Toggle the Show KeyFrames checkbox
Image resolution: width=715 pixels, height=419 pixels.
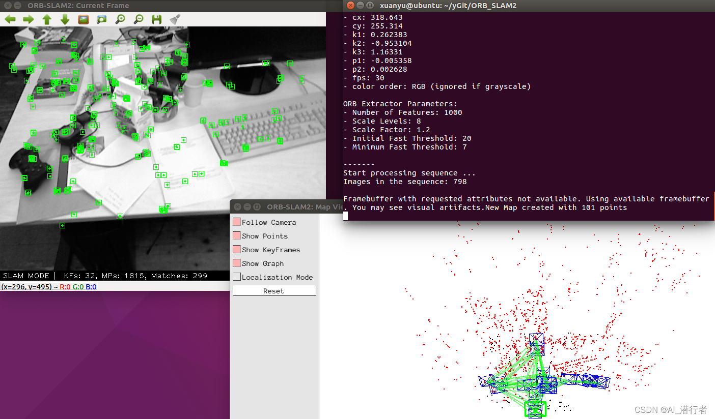pos(237,250)
